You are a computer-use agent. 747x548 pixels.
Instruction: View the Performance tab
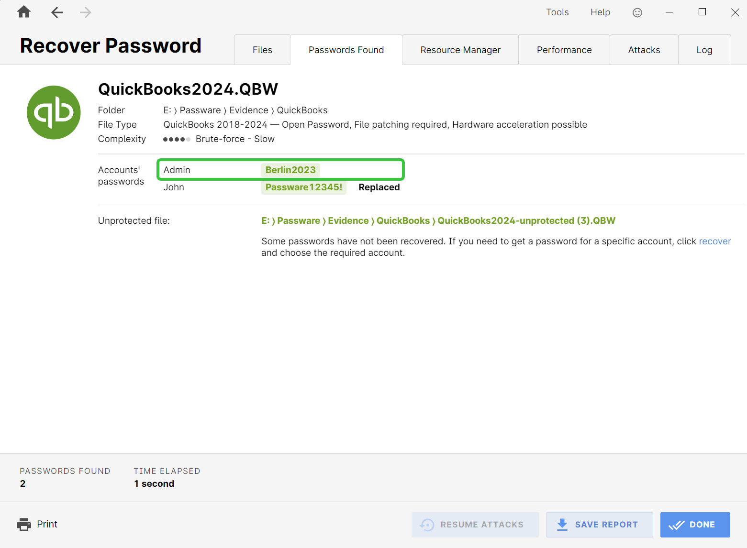[564, 49]
